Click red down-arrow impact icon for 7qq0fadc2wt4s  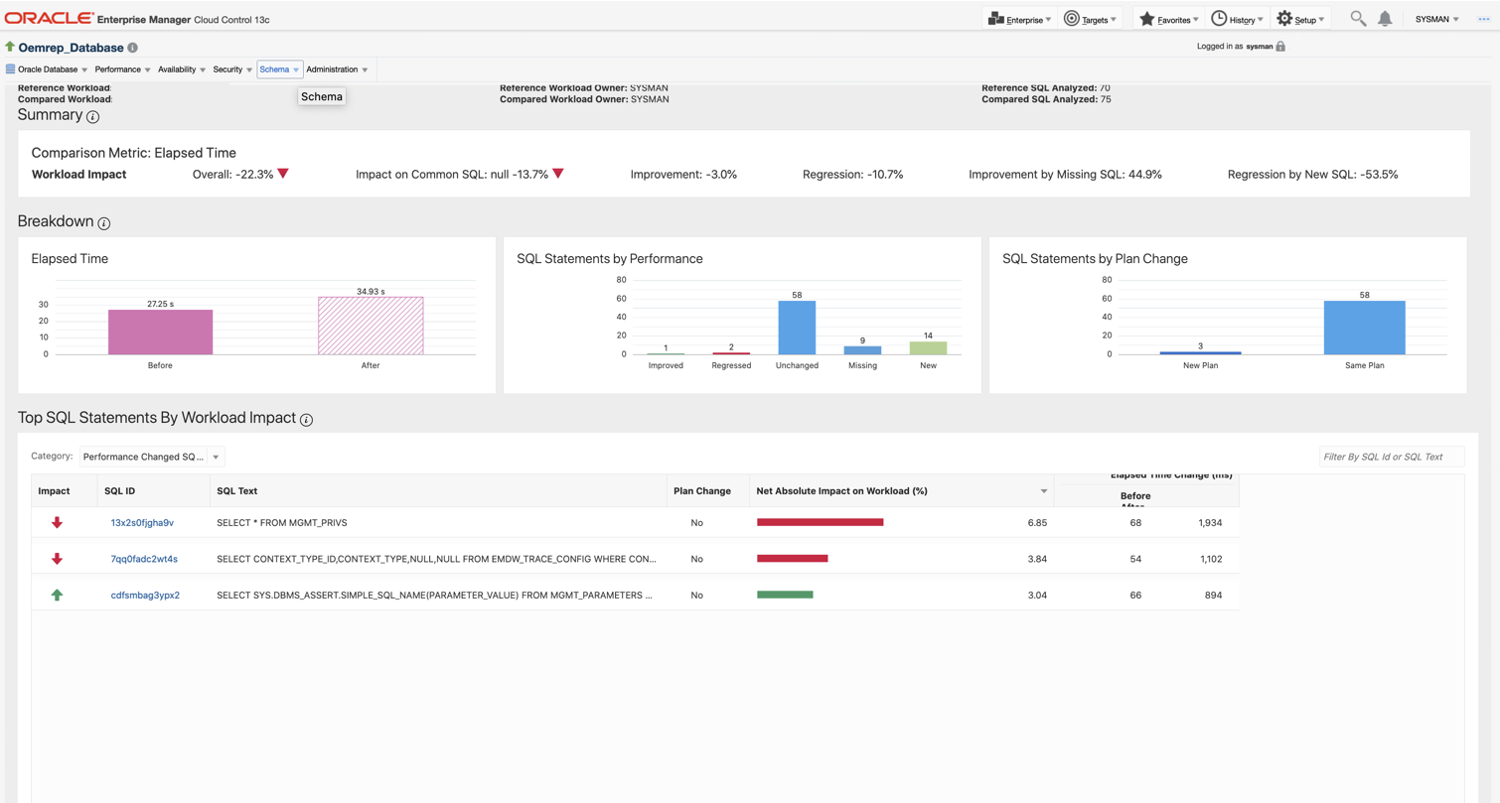pos(57,559)
